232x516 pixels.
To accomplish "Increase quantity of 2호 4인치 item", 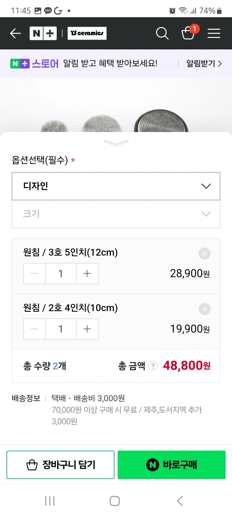I will click(x=87, y=329).
